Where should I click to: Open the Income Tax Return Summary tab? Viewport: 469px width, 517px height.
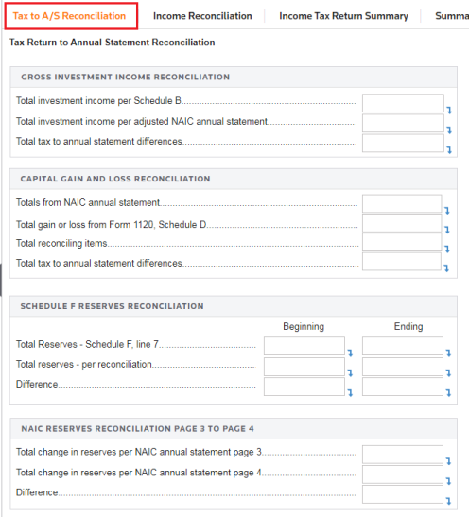(x=343, y=16)
